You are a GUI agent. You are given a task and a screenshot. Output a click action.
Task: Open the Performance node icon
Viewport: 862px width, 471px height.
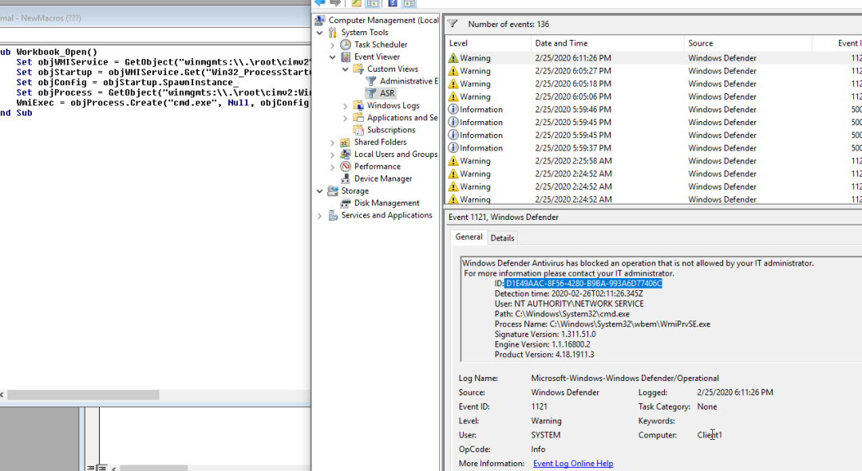point(346,167)
